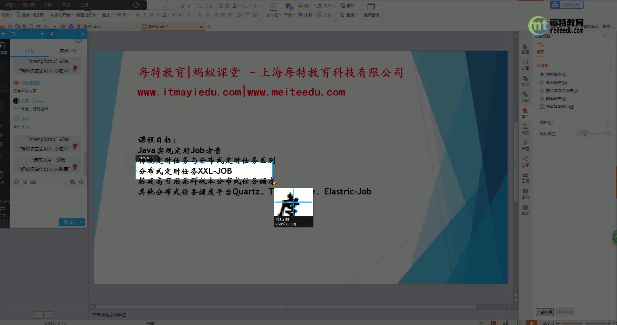Toggle underline formatting in ribbon
Image resolution: width=617 pixels, height=325 pixels.
(x=151, y=15)
